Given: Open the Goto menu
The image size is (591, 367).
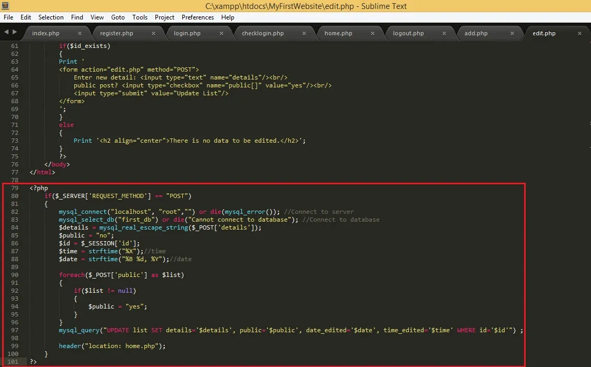Looking at the screenshot, I should 118,17.
